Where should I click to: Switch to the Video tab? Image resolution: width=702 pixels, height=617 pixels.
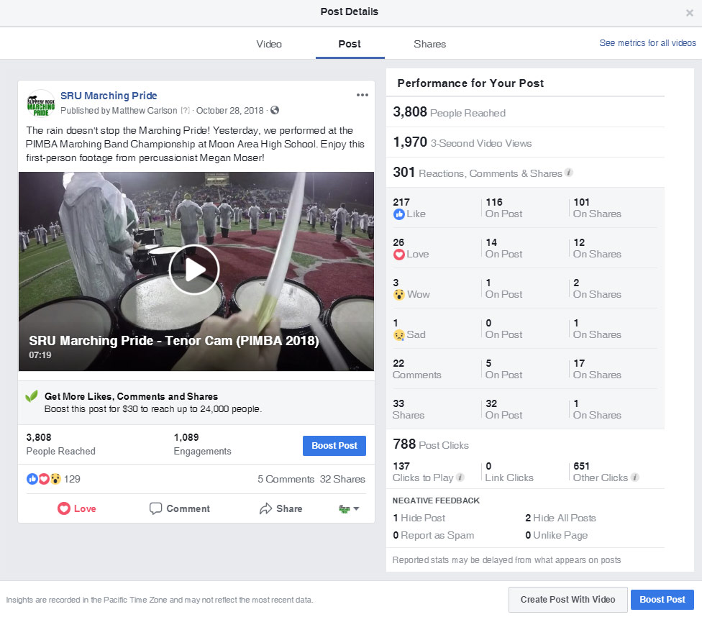tap(269, 44)
